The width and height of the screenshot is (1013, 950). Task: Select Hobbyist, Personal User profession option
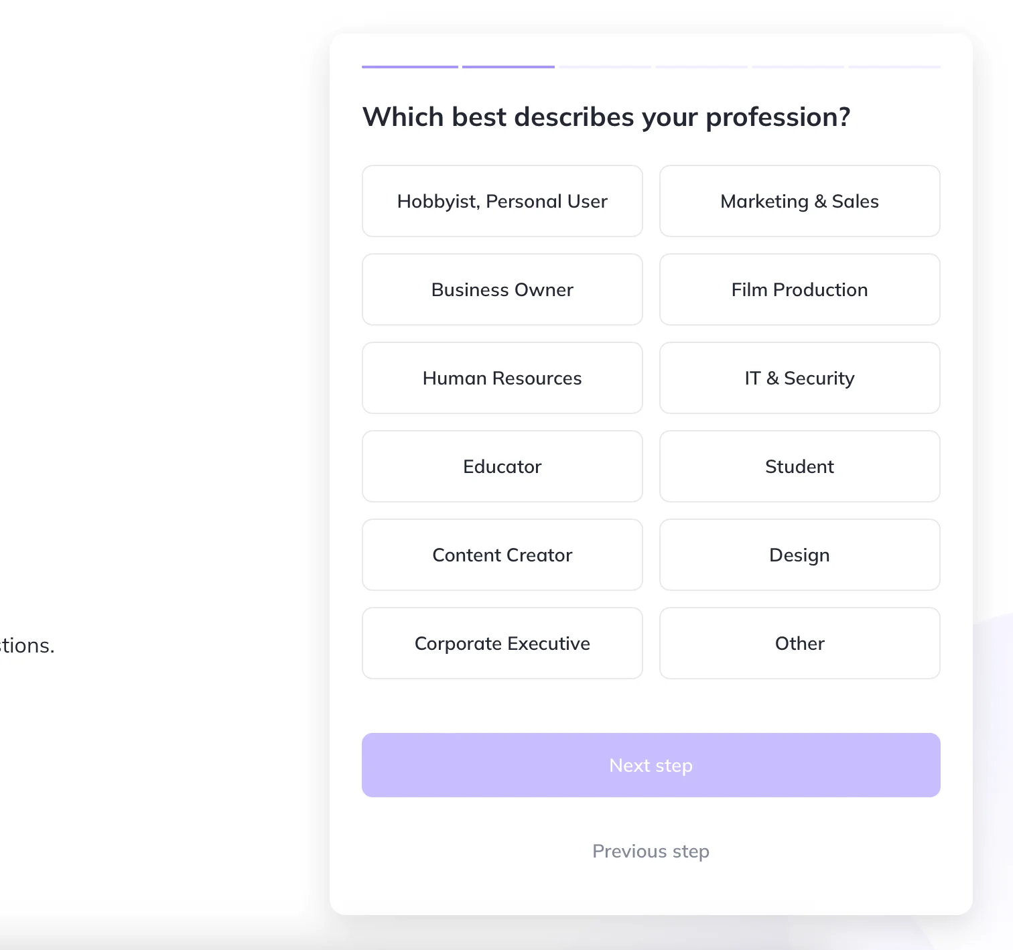pos(502,201)
